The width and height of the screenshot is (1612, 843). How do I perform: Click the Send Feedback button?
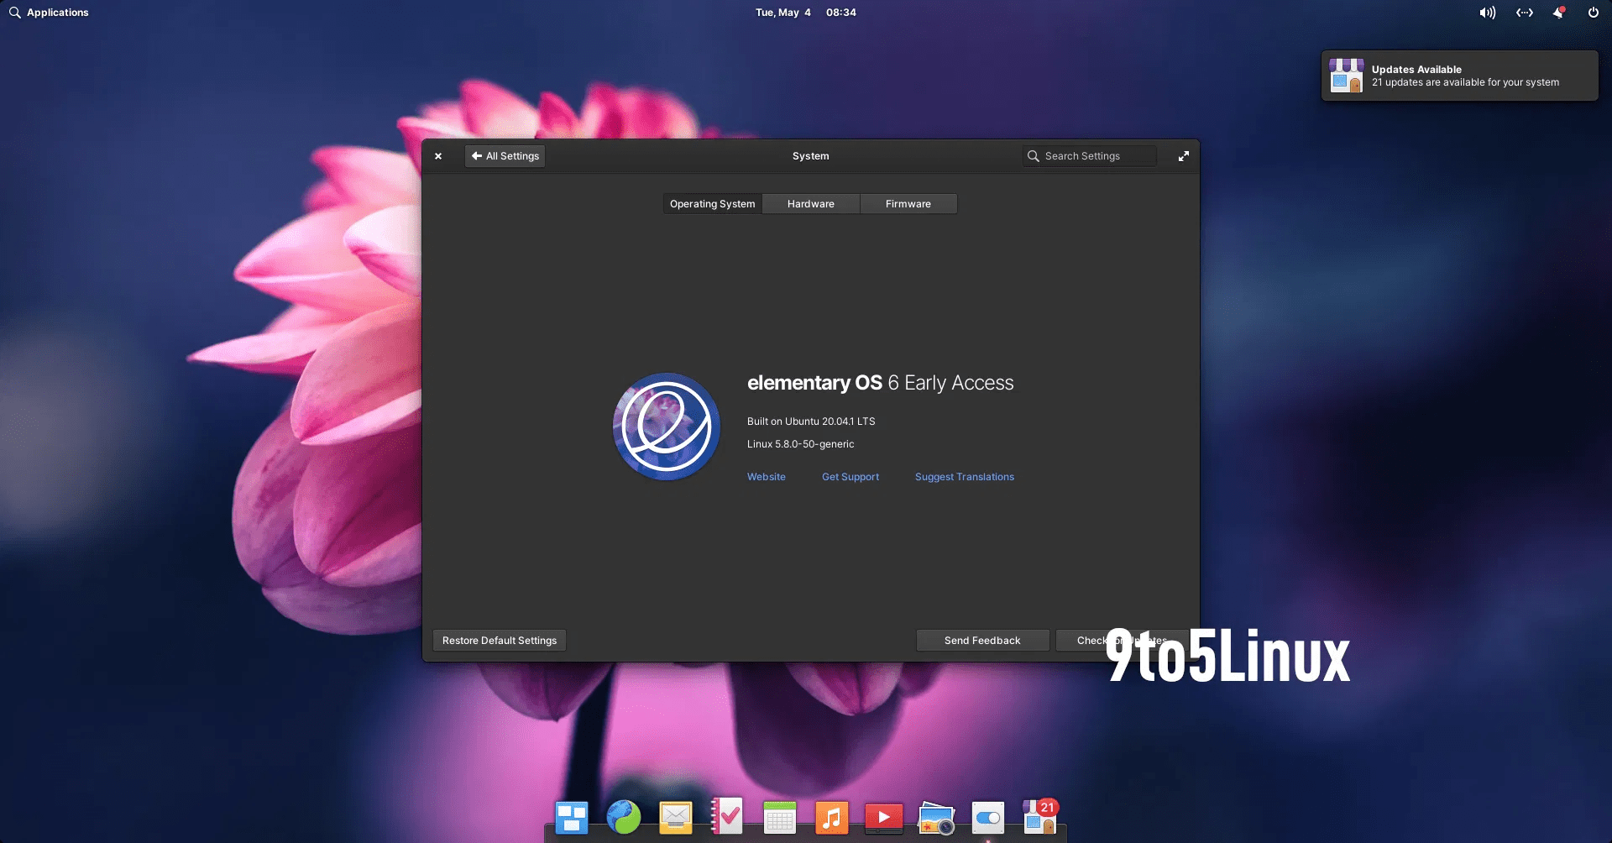click(x=982, y=641)
